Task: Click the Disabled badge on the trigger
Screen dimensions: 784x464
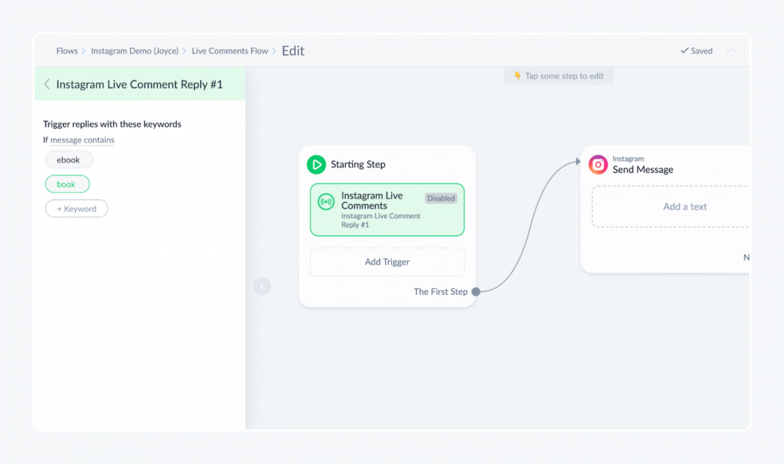Action: [x=441, y=198]
